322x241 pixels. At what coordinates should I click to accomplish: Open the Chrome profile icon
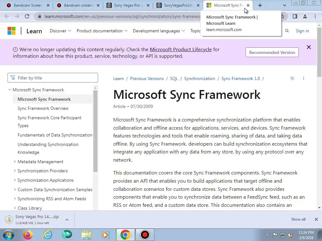coord(305,16)
